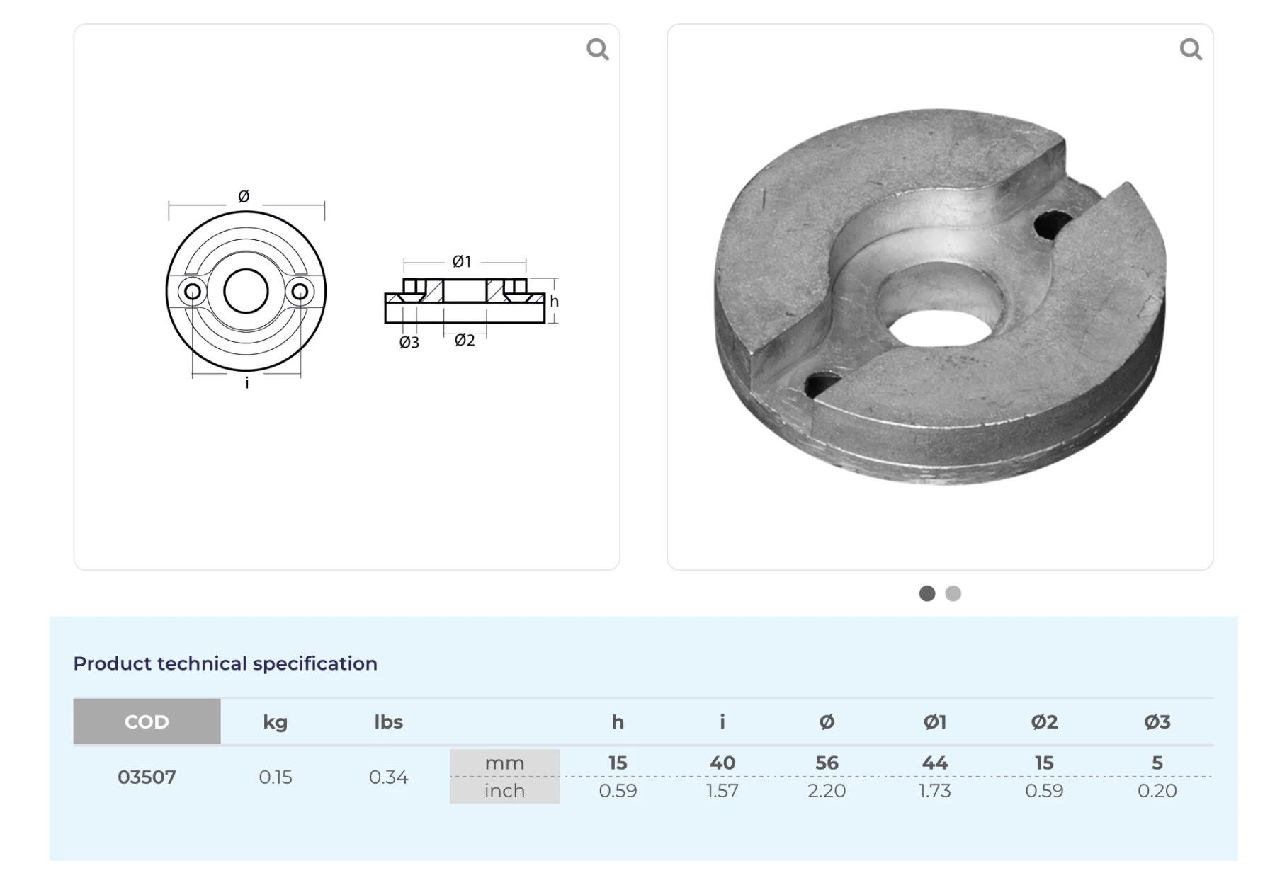Select the first (dark) carousel dot
The height and width of the screenshot is (890, 1275).
(926, 593)
